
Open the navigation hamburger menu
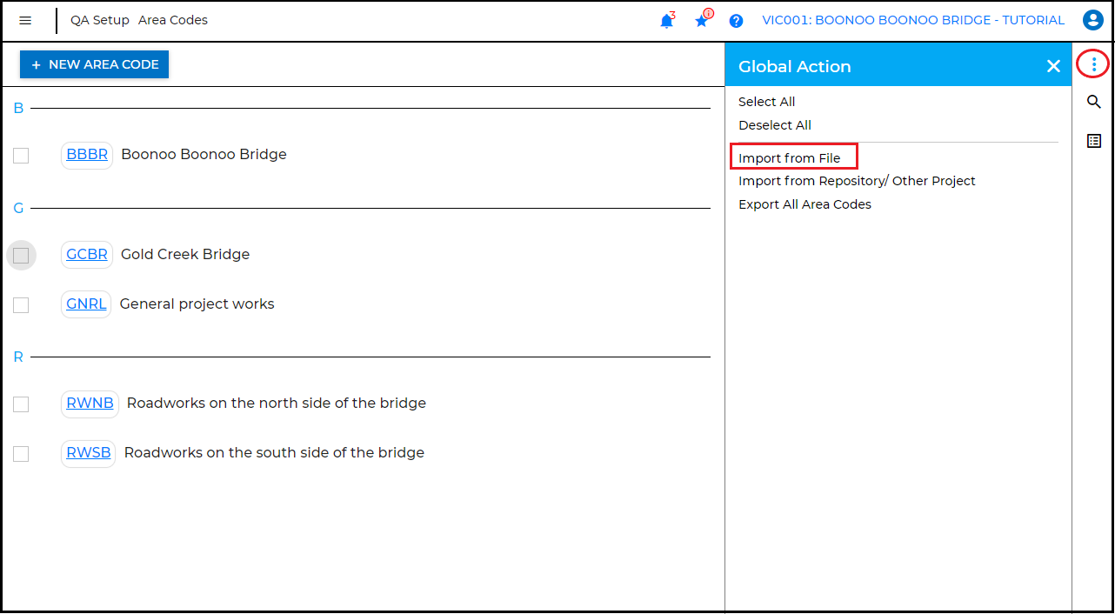tap(25, 20)
